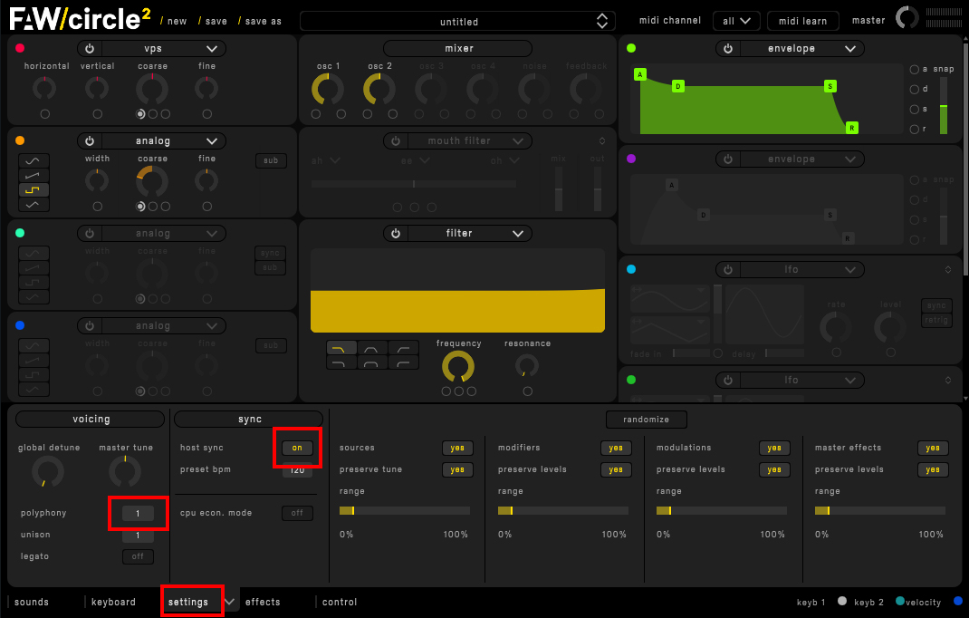The width and height of the screenshot is (969, 618).
Task: Click the R node on the green envelope
Action: pyautogui.click(x=851, y=128)
